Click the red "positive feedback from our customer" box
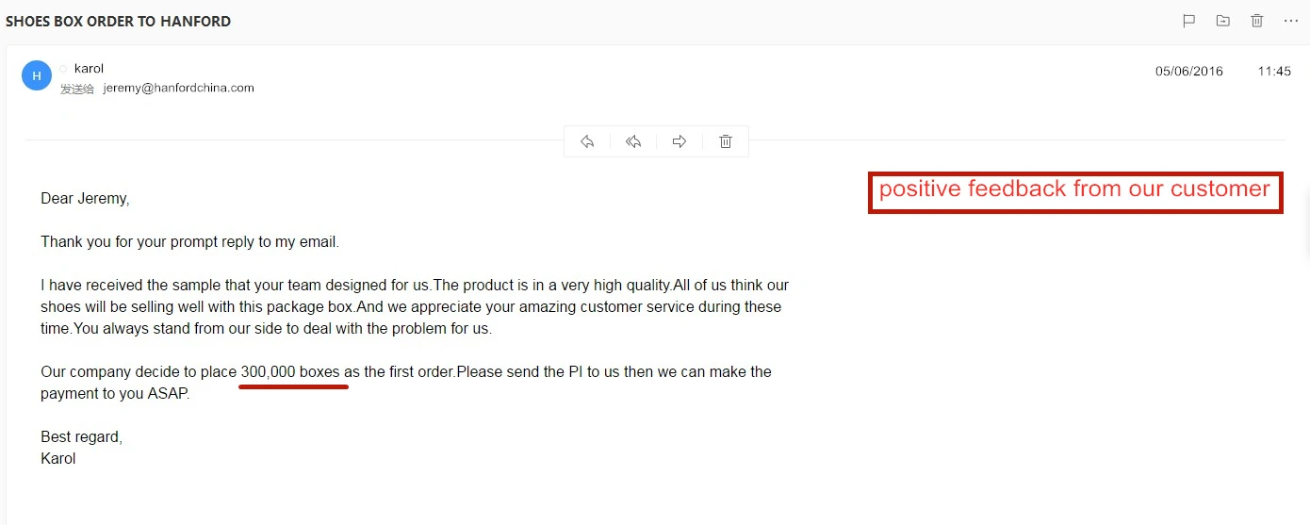Viewport: 1310px width, 525px height. tap(1074, 191)
